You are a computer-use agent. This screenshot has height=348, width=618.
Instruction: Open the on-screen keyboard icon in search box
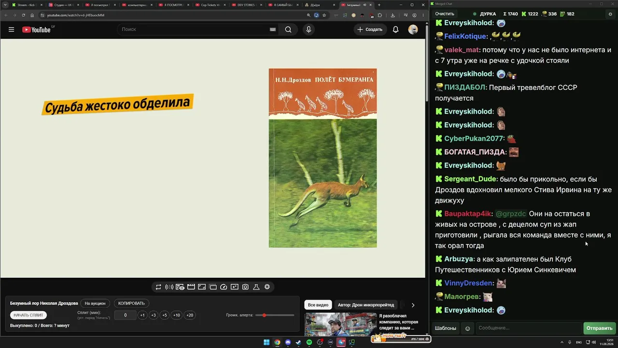(x=273, y=29)
